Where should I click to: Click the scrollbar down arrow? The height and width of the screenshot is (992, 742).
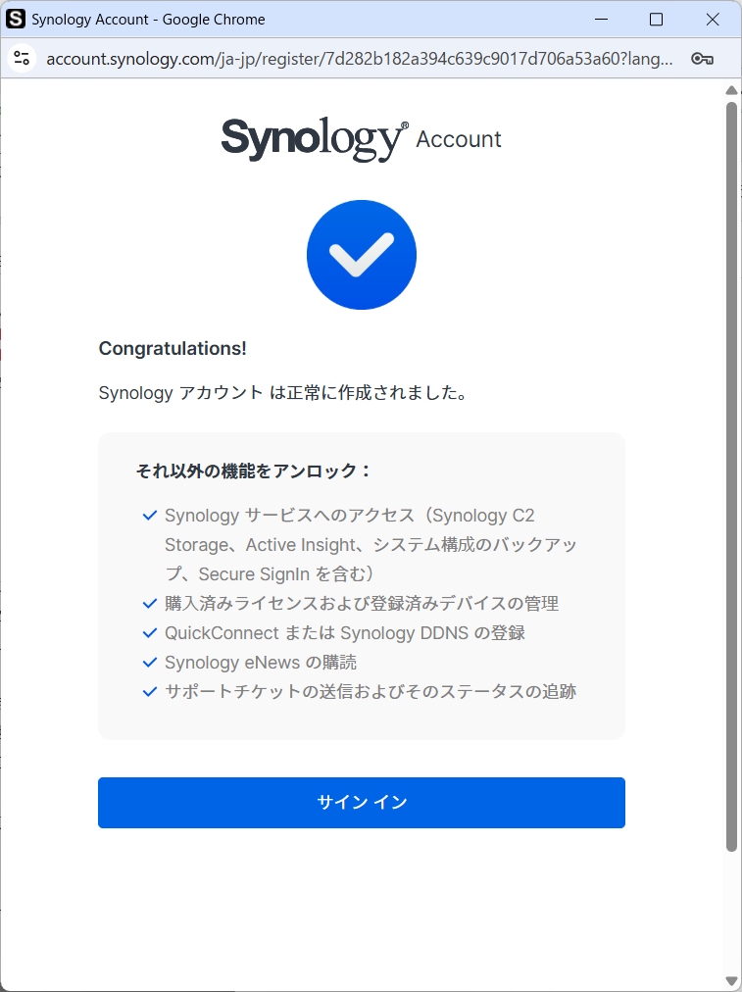click(731, 980)
